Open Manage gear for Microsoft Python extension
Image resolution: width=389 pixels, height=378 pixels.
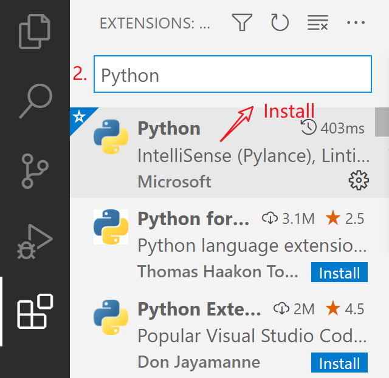click(359, 180)
